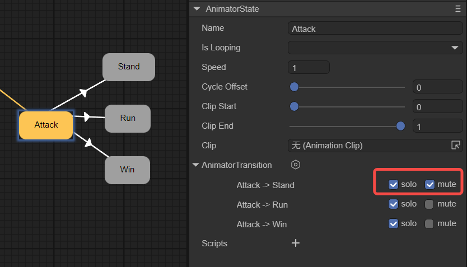Toggle solo for Attack -> Stand

point(394,185)
